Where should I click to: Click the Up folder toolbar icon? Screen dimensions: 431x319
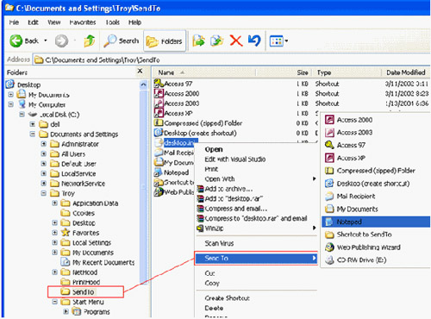coord(90,41)
